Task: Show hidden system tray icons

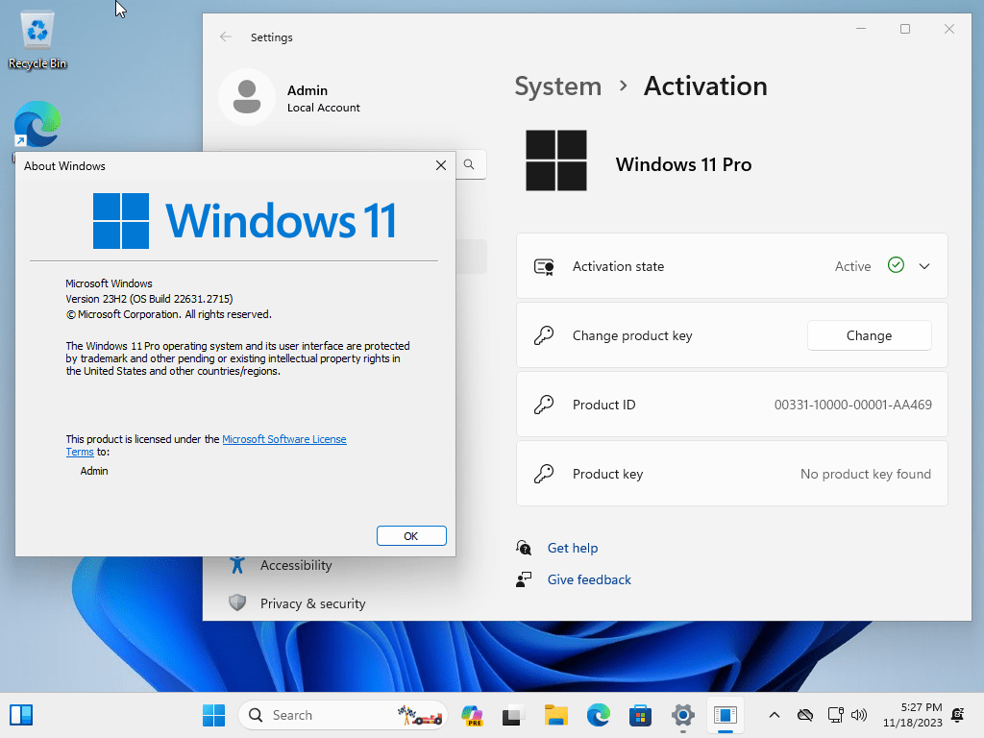Action: click(775, 715)
